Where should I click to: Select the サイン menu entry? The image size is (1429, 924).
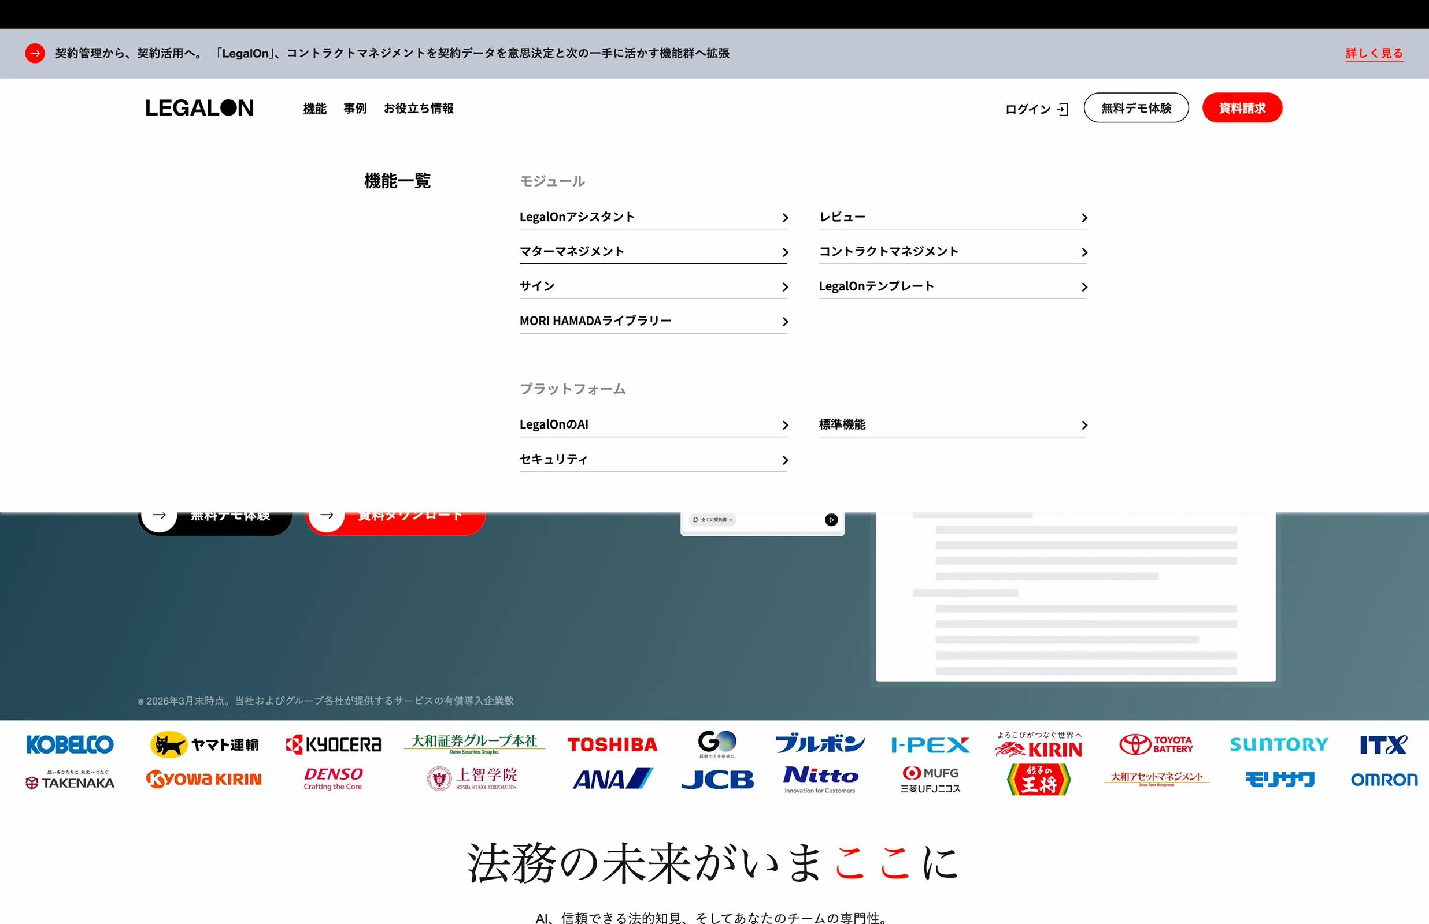[653, 286]
